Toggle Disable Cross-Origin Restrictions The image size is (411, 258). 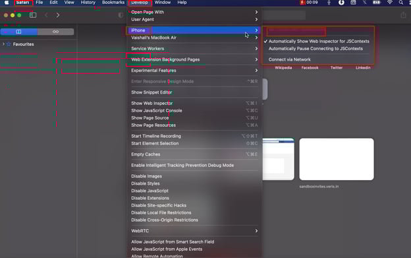(194, 220)
